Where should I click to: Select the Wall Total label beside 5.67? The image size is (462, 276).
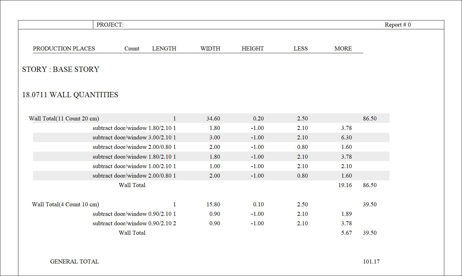click(132, 233)
